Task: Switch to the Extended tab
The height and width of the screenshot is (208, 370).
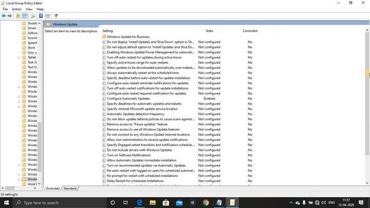Action: [x=53, y=188]
